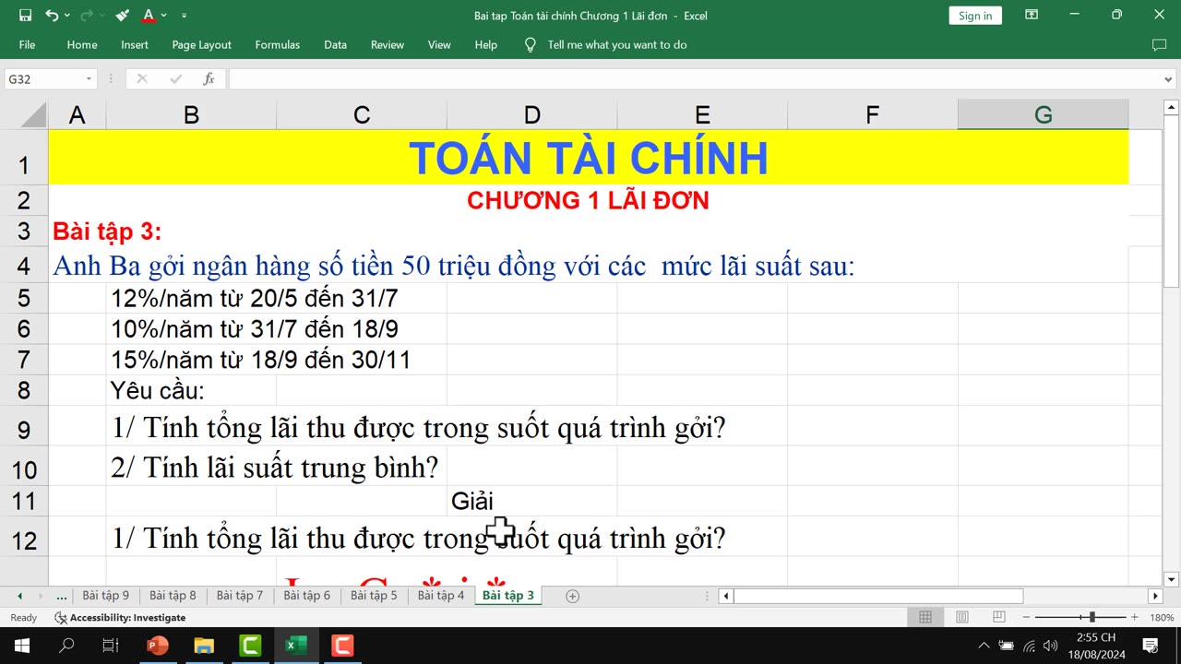Click the '15%/năm từ 18/9 đến 30/11' cell

261,360
